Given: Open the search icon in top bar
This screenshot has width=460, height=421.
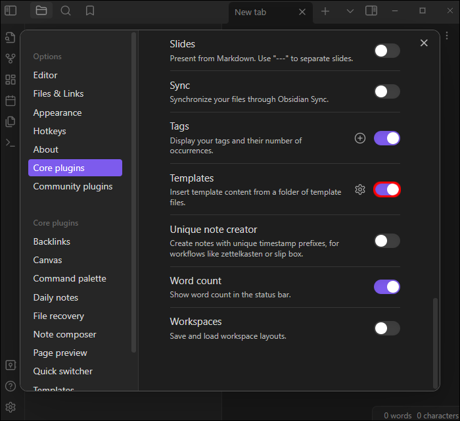Looking at the screenshot, I should click(66, 11).
